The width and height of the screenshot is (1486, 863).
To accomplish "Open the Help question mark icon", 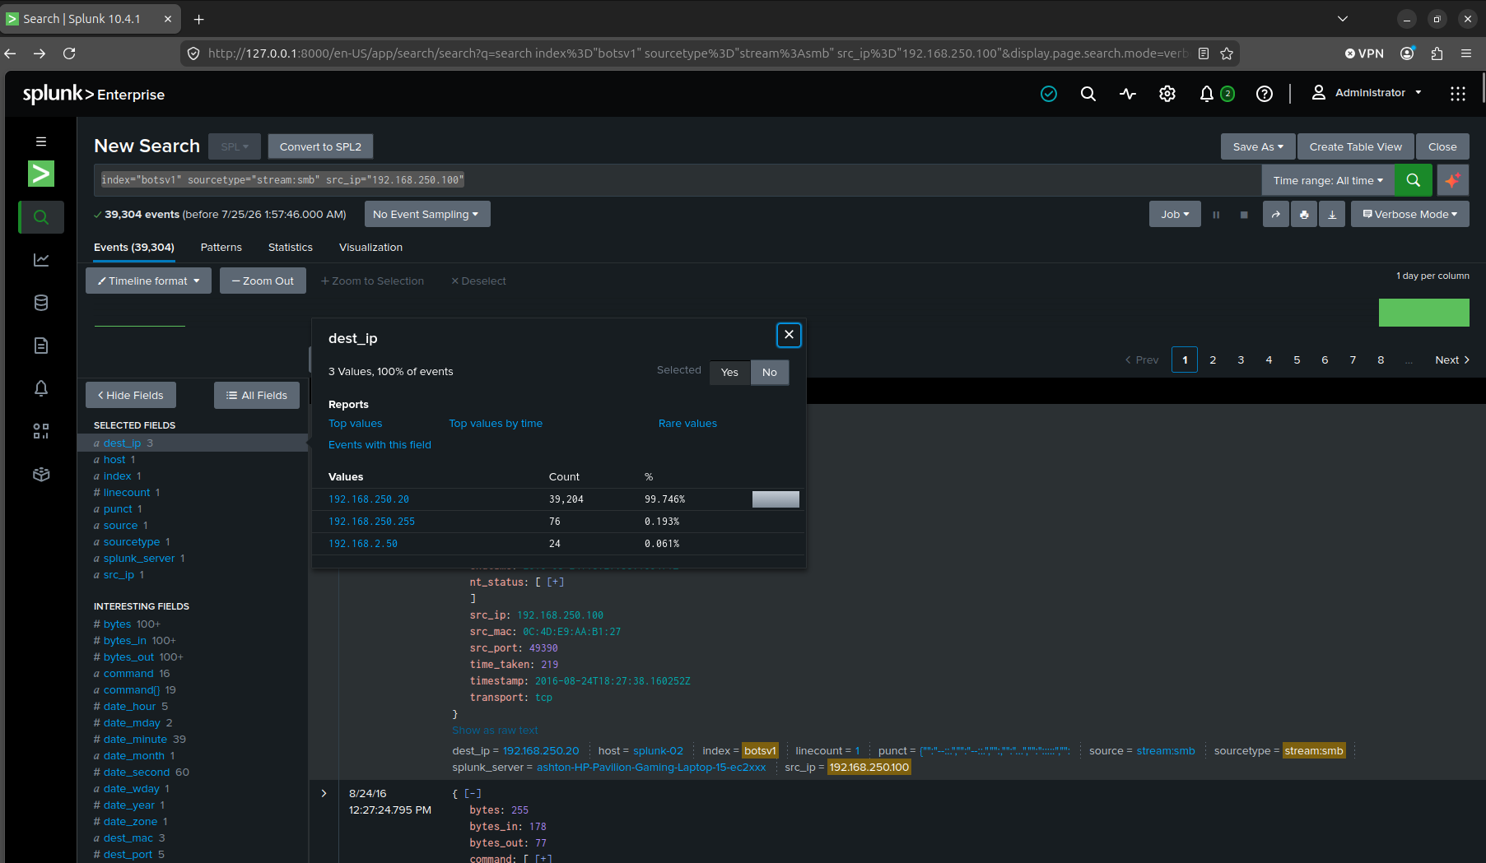I will click(1265, 94).
